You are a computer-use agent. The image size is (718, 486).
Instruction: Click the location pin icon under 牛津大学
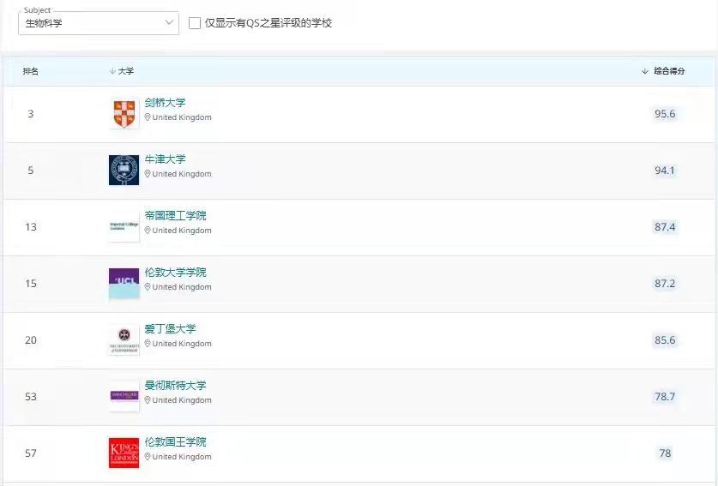click(x=148, y=174)
